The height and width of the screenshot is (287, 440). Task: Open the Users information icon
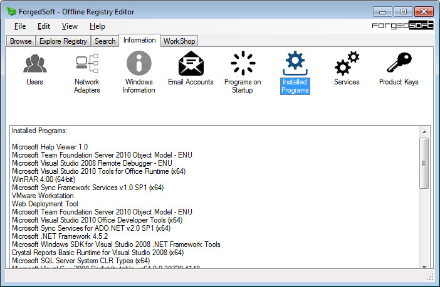click(35, 64)
